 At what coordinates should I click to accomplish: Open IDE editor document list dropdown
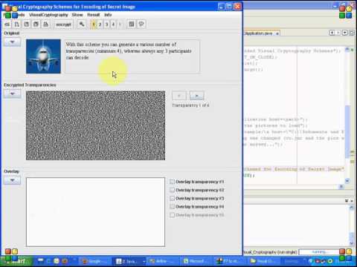[x=345, y=33]
